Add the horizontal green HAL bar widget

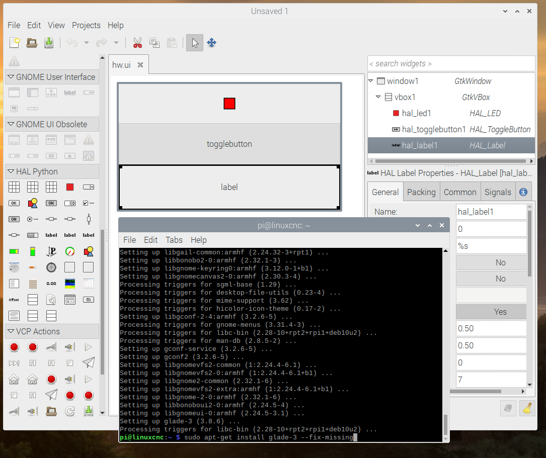coord(14,251)
